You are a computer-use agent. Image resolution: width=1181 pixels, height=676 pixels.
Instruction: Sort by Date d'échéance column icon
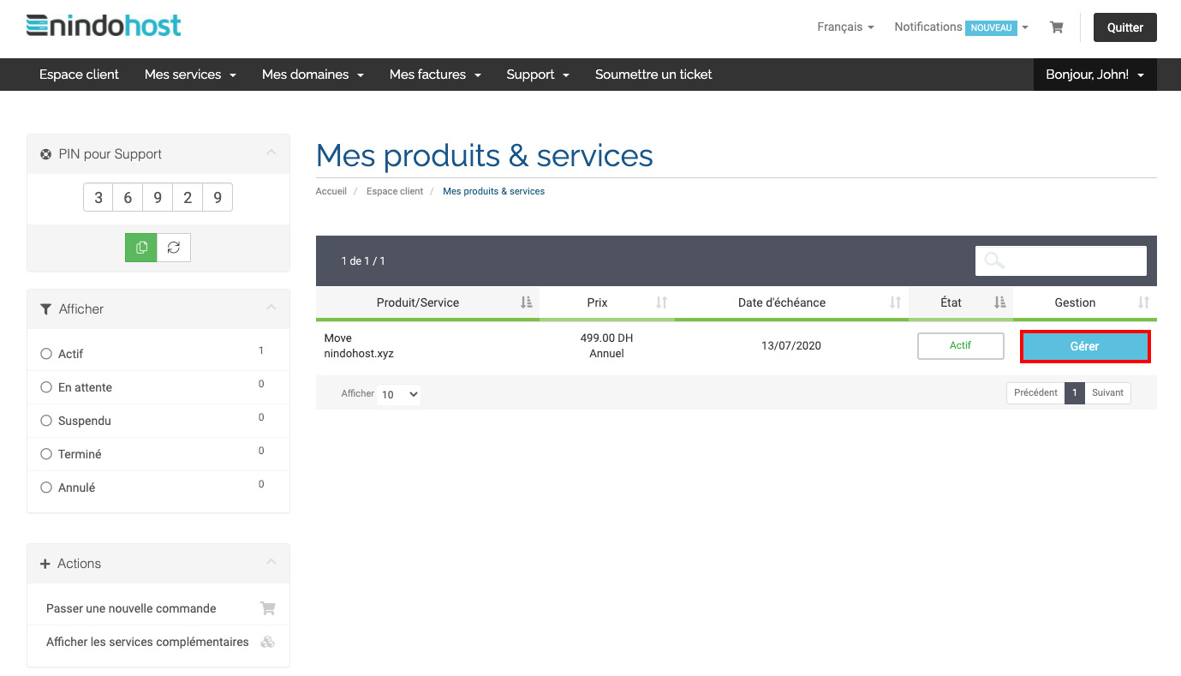[895, 302]
